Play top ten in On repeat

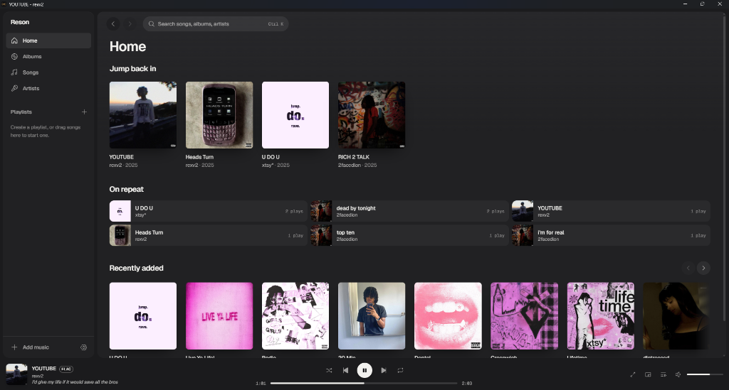tap(409, 235)
